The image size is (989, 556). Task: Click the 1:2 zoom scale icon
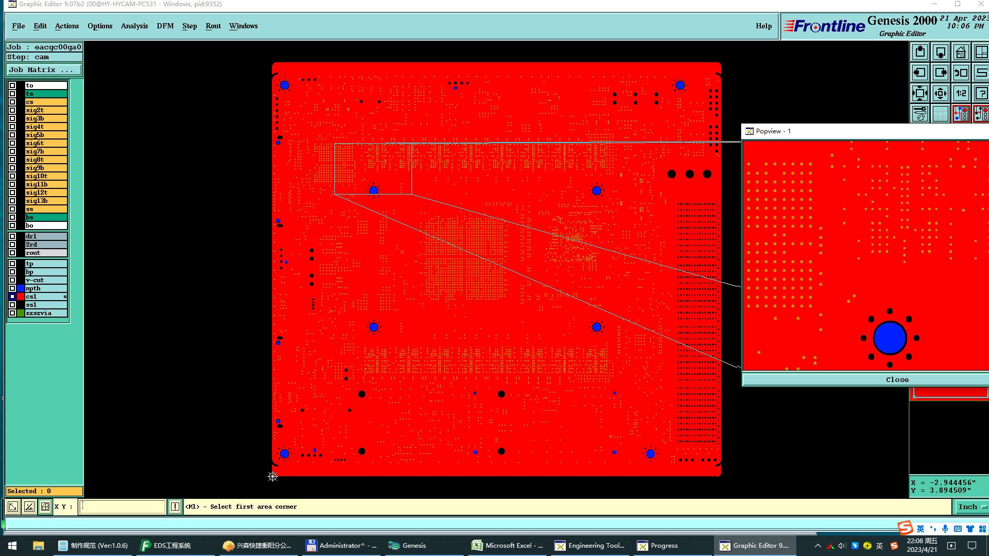(x=961, y=93)
